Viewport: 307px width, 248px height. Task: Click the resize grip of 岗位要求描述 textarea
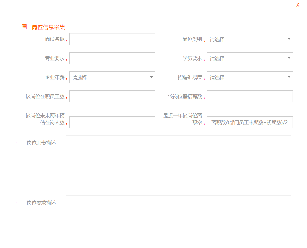pos(290,240)
